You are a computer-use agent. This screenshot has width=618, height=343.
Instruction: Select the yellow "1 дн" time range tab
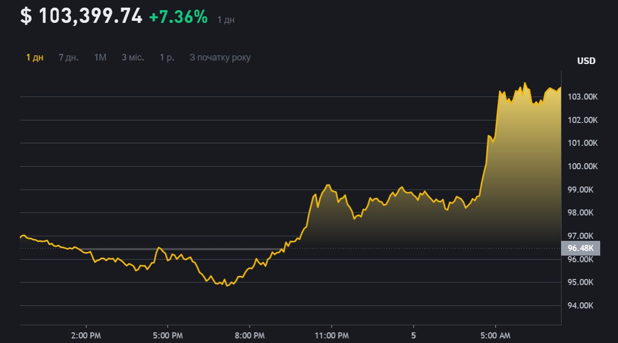point(35,57)
